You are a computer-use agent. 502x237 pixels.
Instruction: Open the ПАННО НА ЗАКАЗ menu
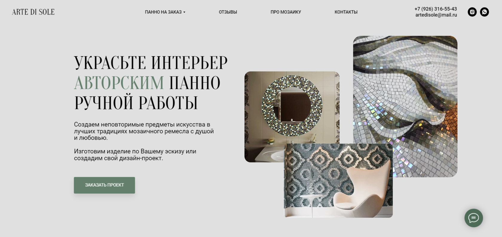163,12
